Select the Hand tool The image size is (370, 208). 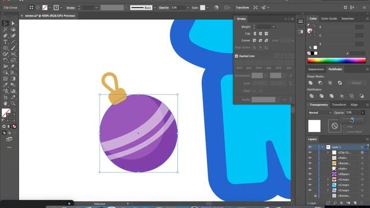(5, 103)
